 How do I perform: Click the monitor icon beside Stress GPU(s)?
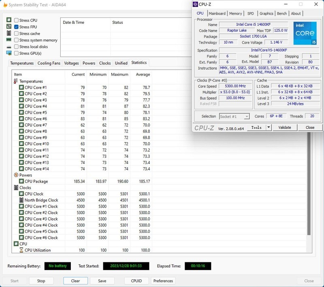click(9, 53)
